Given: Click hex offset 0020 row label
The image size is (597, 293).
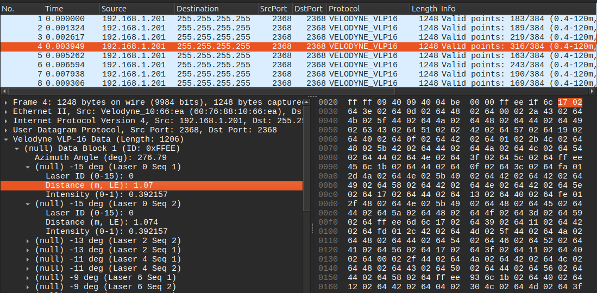Looking at the screenshot, I should tap(328, 103).
